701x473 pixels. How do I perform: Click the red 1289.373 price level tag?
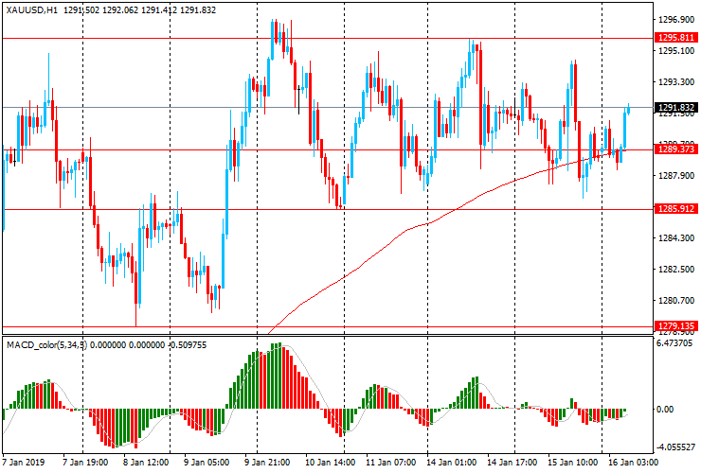point(674,149)
